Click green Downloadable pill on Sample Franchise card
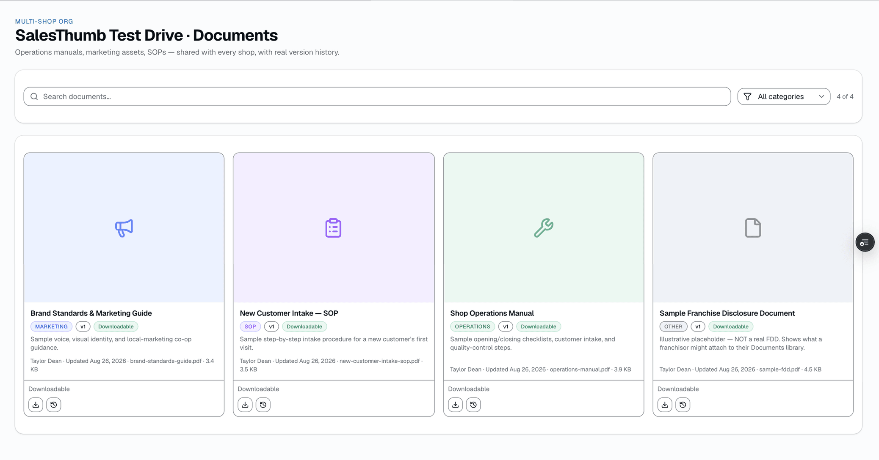 (731, 326)
